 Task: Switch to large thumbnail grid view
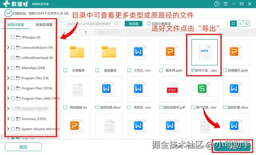click(x=233, y=24)
